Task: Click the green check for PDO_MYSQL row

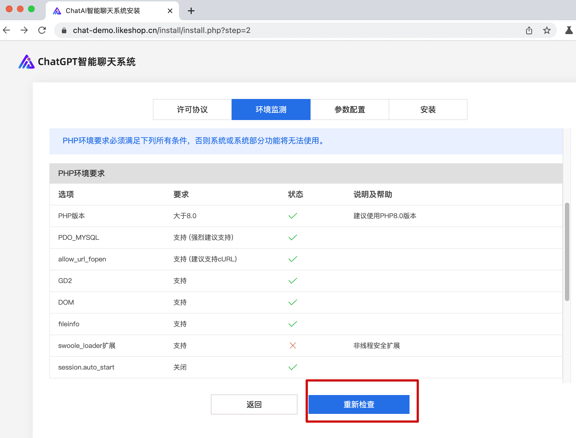Action: click(293, 237)
